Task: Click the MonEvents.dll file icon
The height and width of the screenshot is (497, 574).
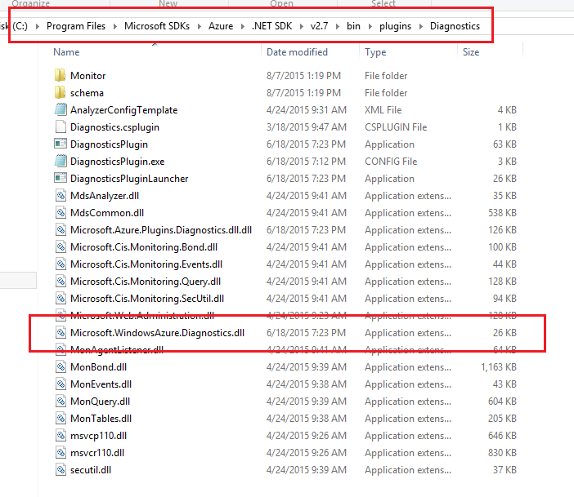Action: tap(61, 384)
